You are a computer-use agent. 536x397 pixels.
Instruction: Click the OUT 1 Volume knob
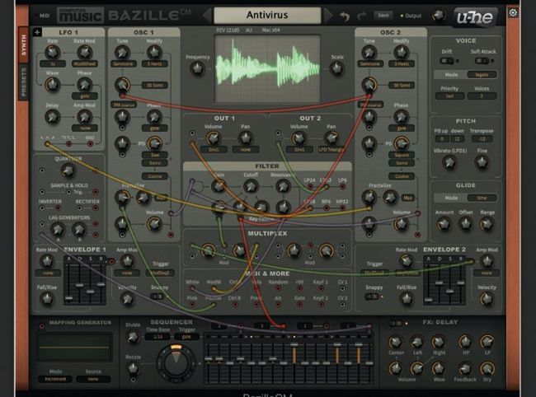(x=213, y=138)
